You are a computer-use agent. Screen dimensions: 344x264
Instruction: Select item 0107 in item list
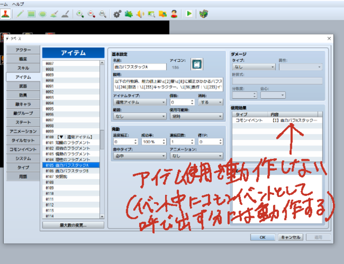point(71,177)
